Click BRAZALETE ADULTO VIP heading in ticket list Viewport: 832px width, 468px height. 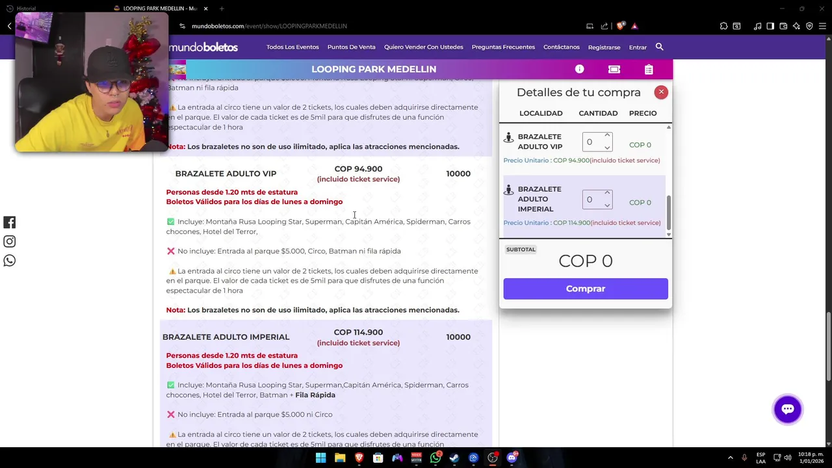pyautogui.click(x=226, y=174)
